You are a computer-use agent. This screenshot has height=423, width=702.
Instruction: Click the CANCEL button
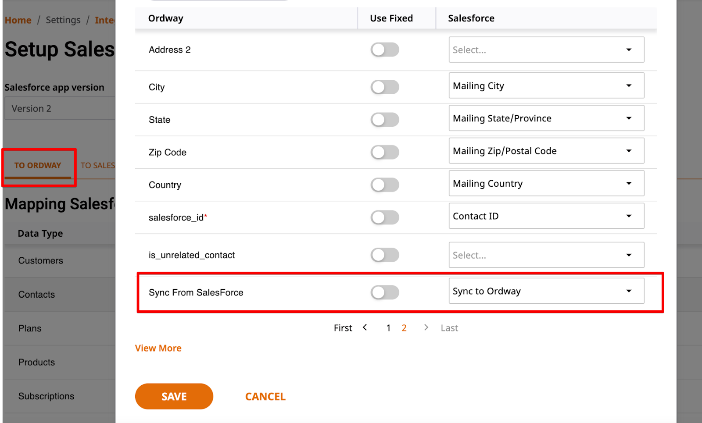[x=265, y=397]
